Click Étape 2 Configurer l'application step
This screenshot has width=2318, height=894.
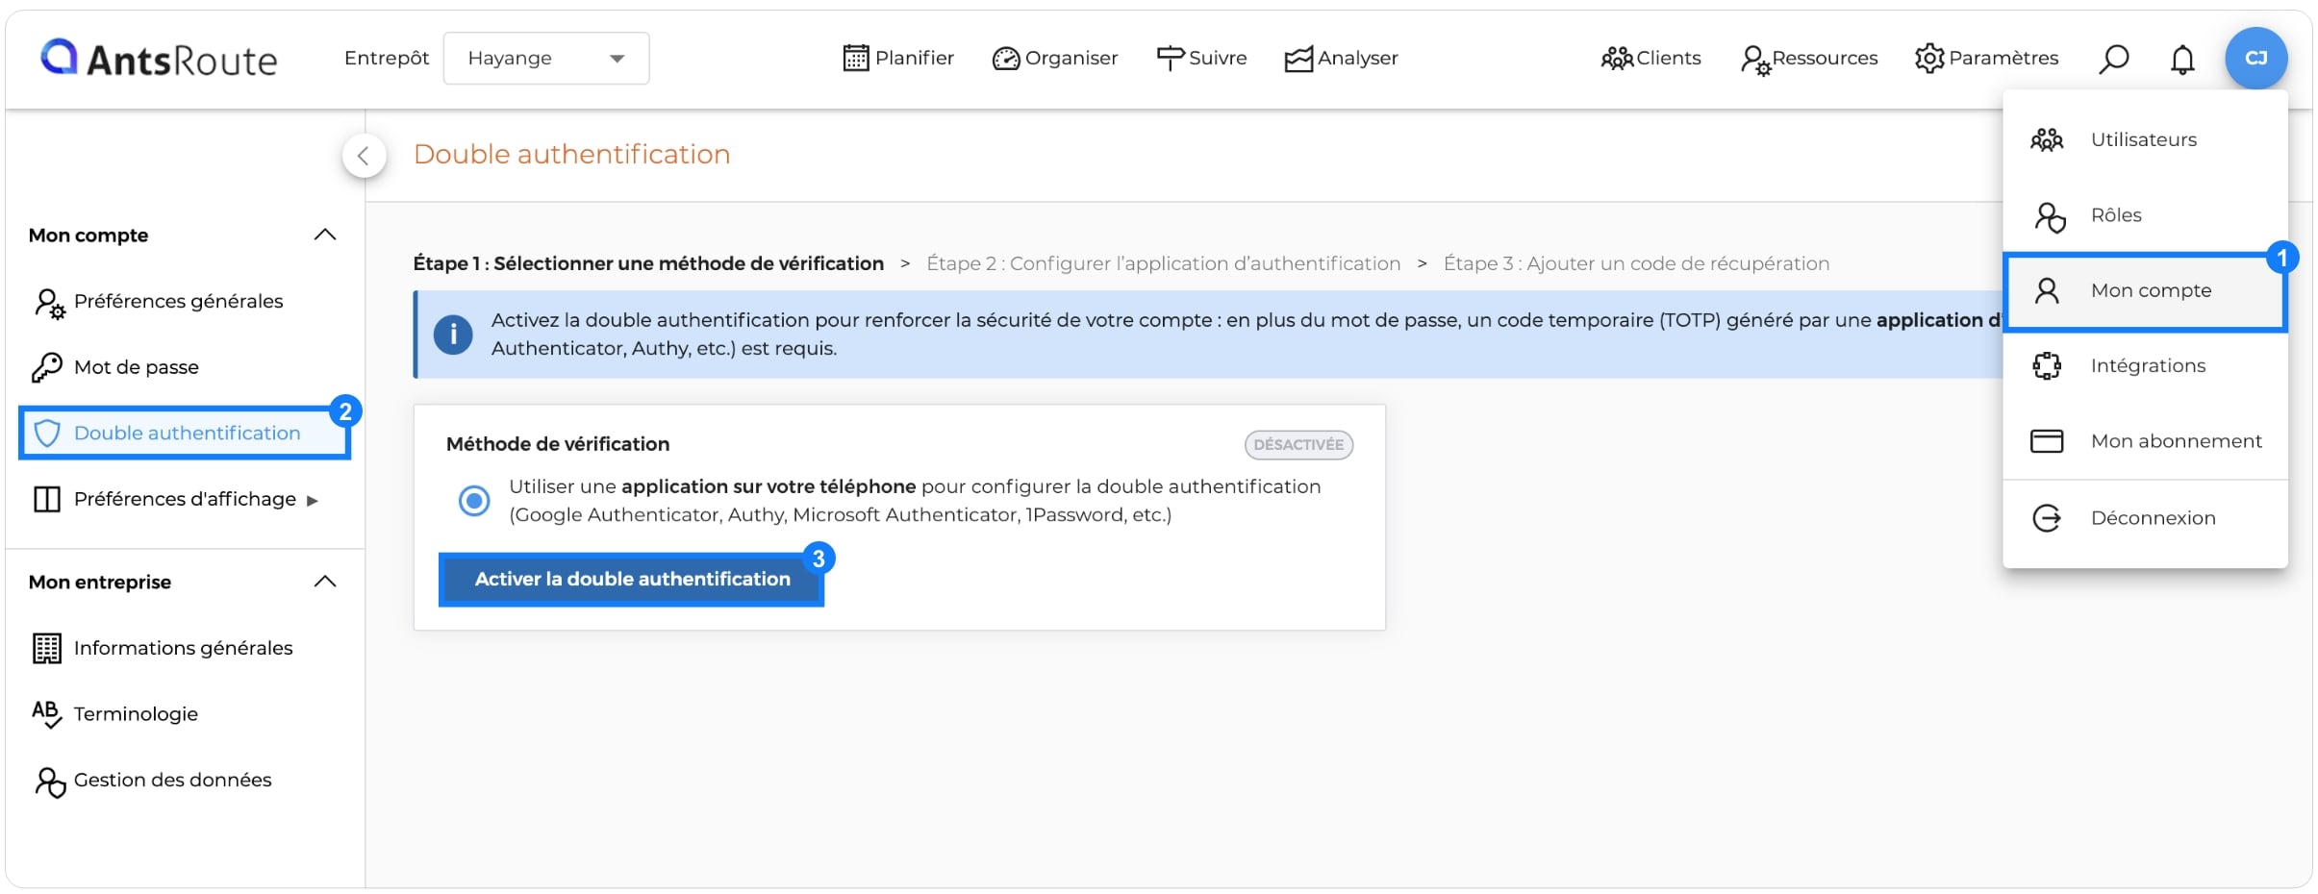point(1163,263)
